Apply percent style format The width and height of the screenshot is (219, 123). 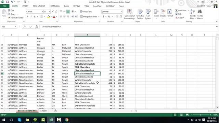(x=109, y=16)
